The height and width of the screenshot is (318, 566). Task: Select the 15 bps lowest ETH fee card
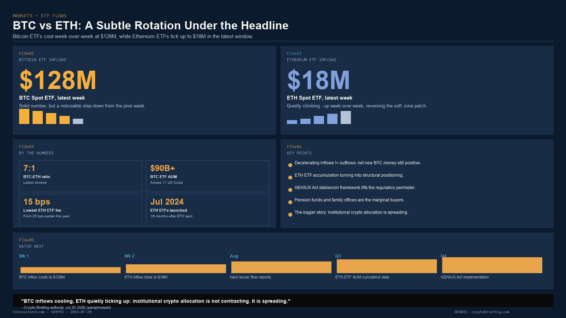pos(81,210)
